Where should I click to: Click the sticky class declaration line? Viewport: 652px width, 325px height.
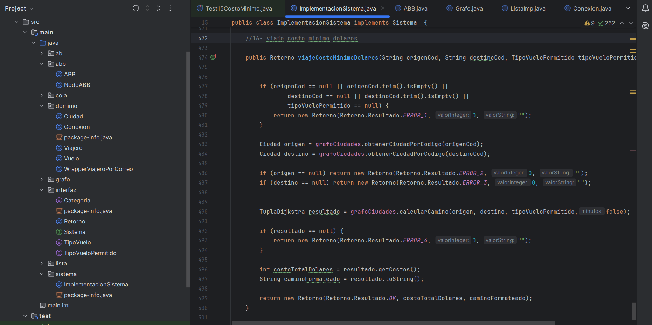coord(329,22)
